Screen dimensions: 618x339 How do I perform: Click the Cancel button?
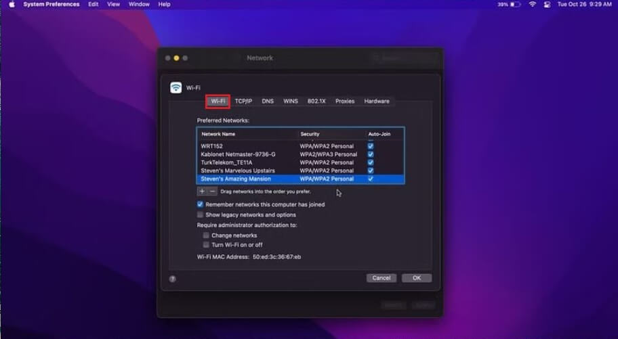click(x=381, y=278)
